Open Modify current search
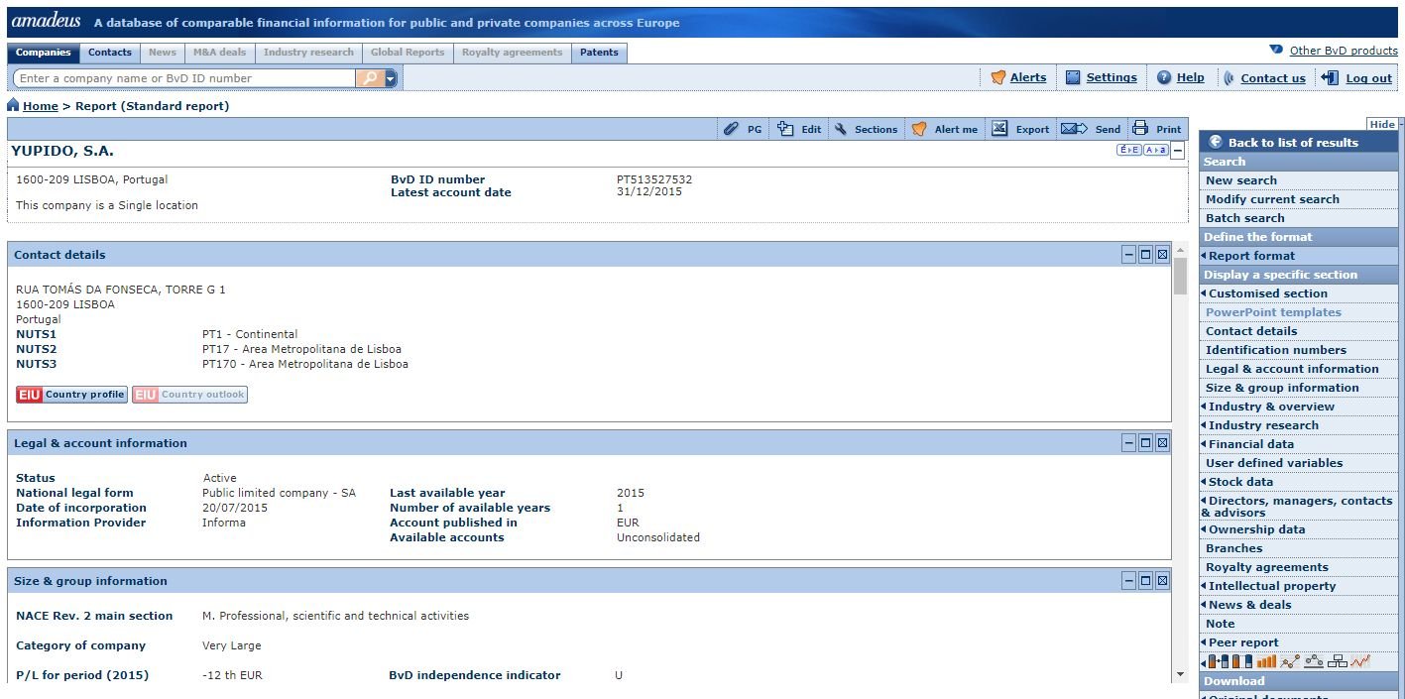 coord(1272,199)
